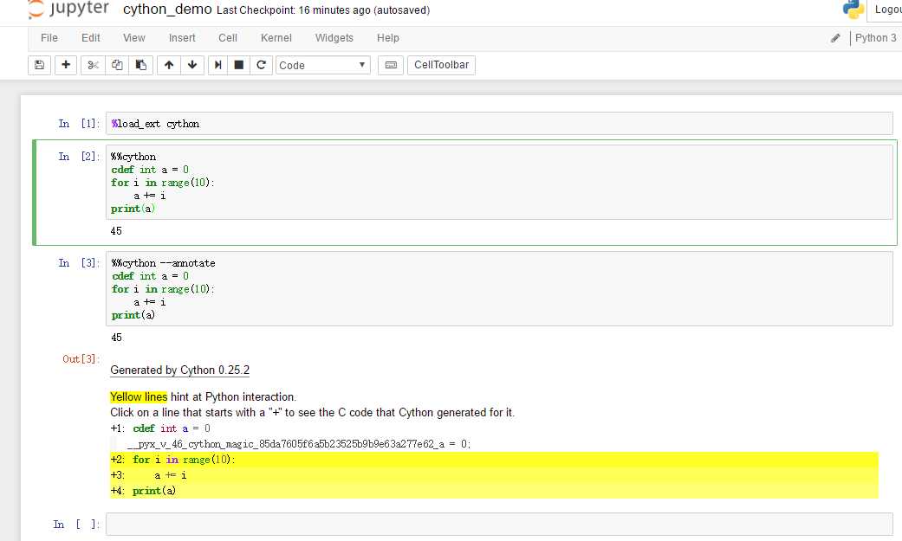Save and checkpoint the notebook
Viewport: 902px width, 541px height.
pyautogui.click(x=39, y=65)
